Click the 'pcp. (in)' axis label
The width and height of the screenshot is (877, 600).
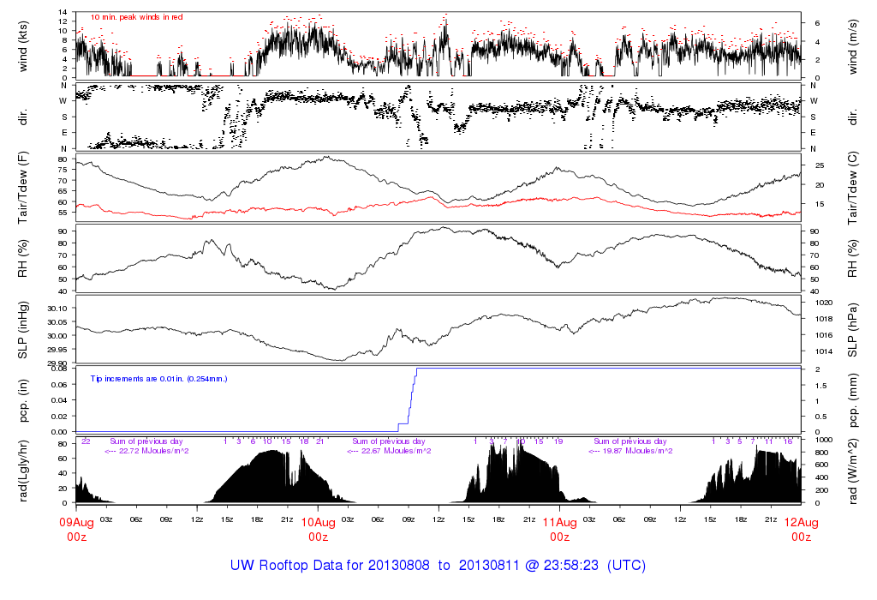tap(23, 400)
